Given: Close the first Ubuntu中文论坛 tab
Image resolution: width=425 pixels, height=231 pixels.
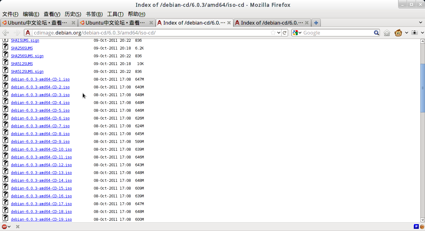Looking at the screenshot, I should point(73,23).
